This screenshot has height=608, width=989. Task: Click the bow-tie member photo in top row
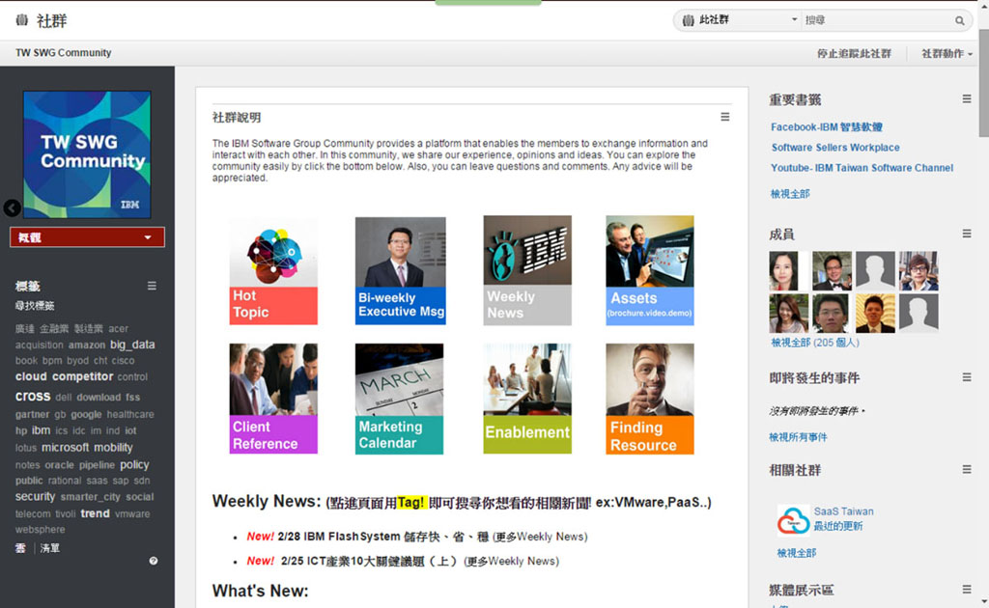[832, 271]
